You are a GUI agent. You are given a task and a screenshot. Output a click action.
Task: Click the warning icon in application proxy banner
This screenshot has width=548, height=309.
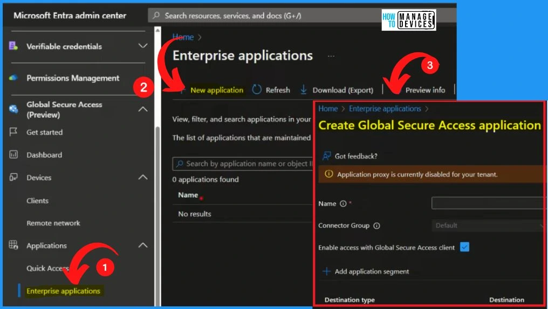pyautogui.click(x=329, y=174)
